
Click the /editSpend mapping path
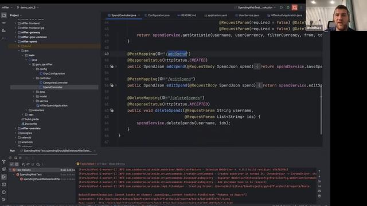coord(180,79)
